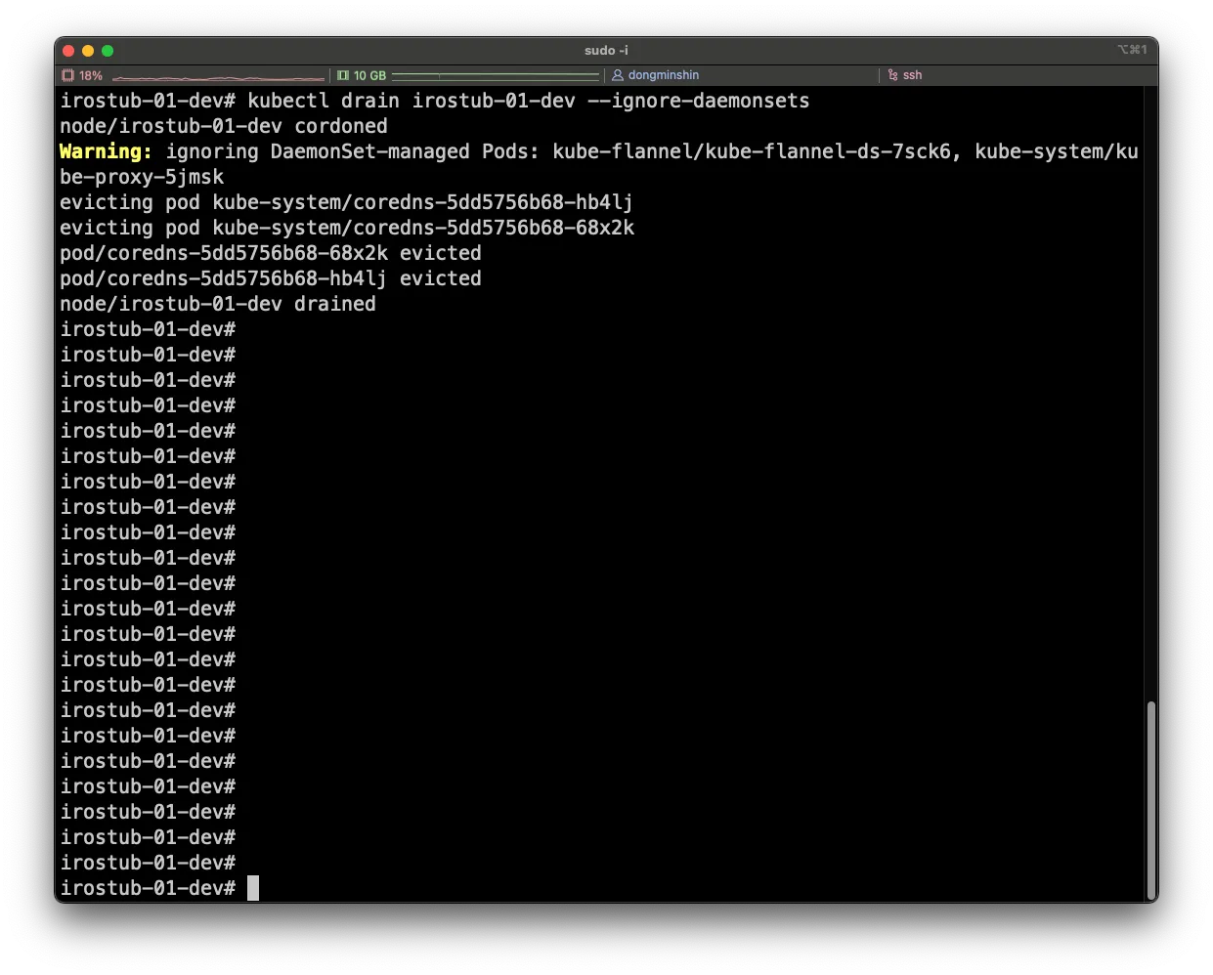1213x975 pixels.
Task: Click the CPU chip icon in status bar
Action: [67, 75]
